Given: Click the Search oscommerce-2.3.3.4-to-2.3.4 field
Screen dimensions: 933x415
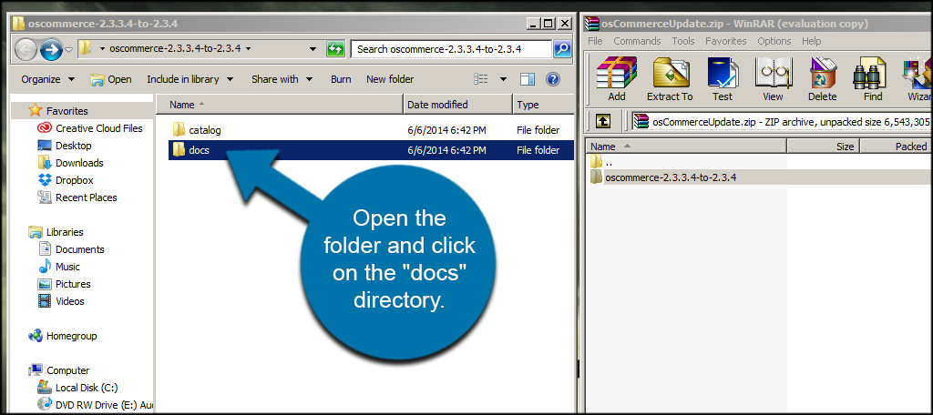Looking at the screenshot, I should [x=452, y=49].
